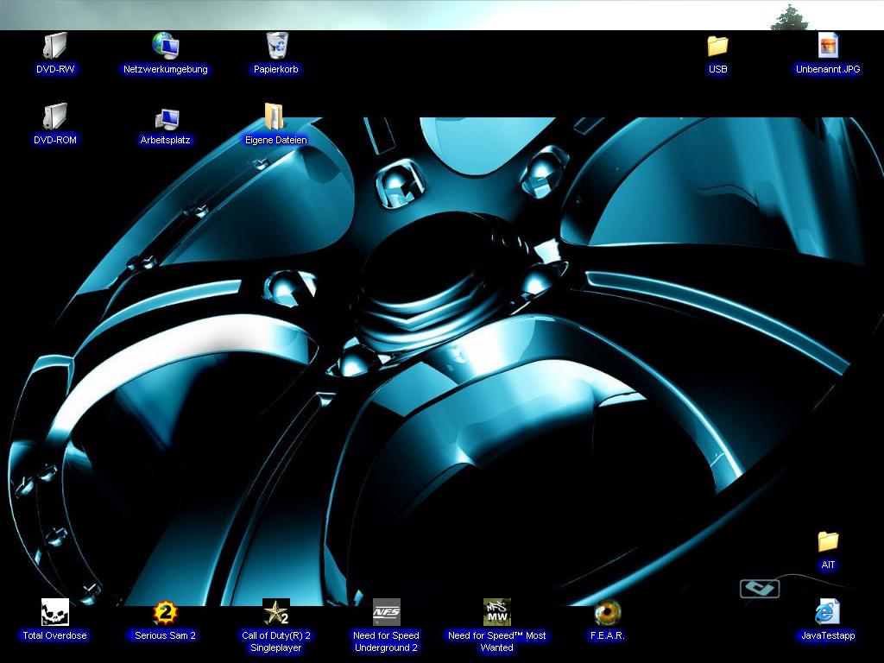Launch the Total Overdose skull shortcut

tap(55, 613)
